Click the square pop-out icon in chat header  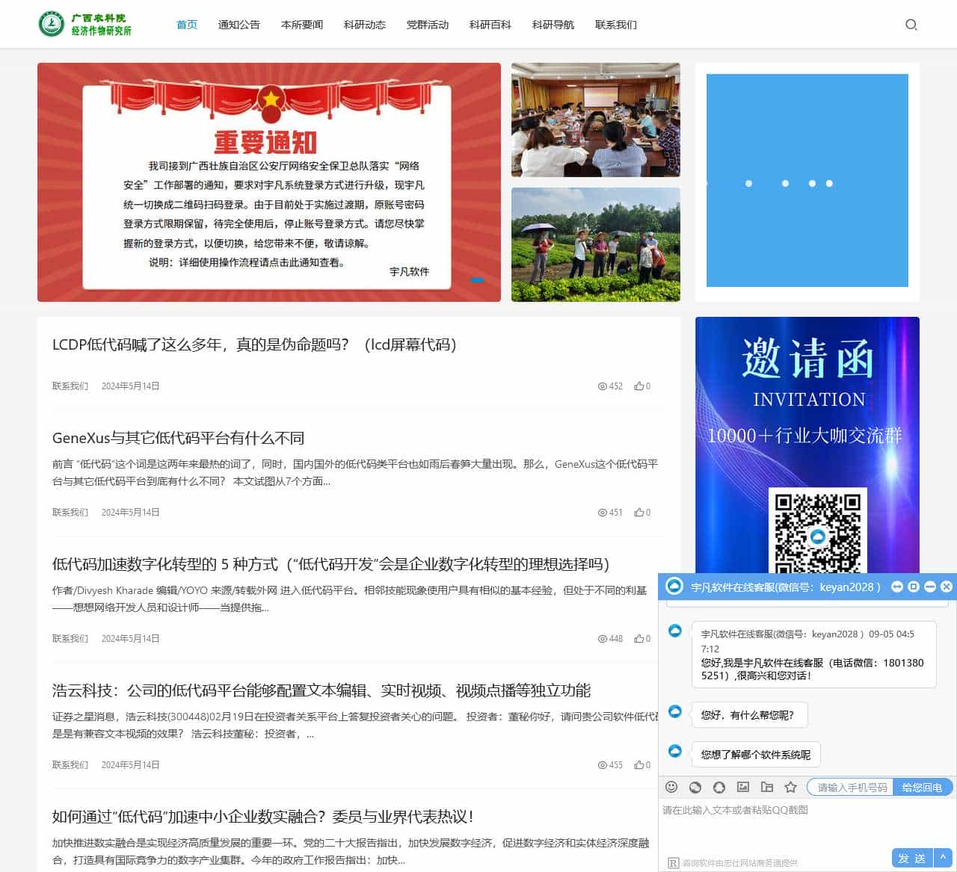pos(914,587)
